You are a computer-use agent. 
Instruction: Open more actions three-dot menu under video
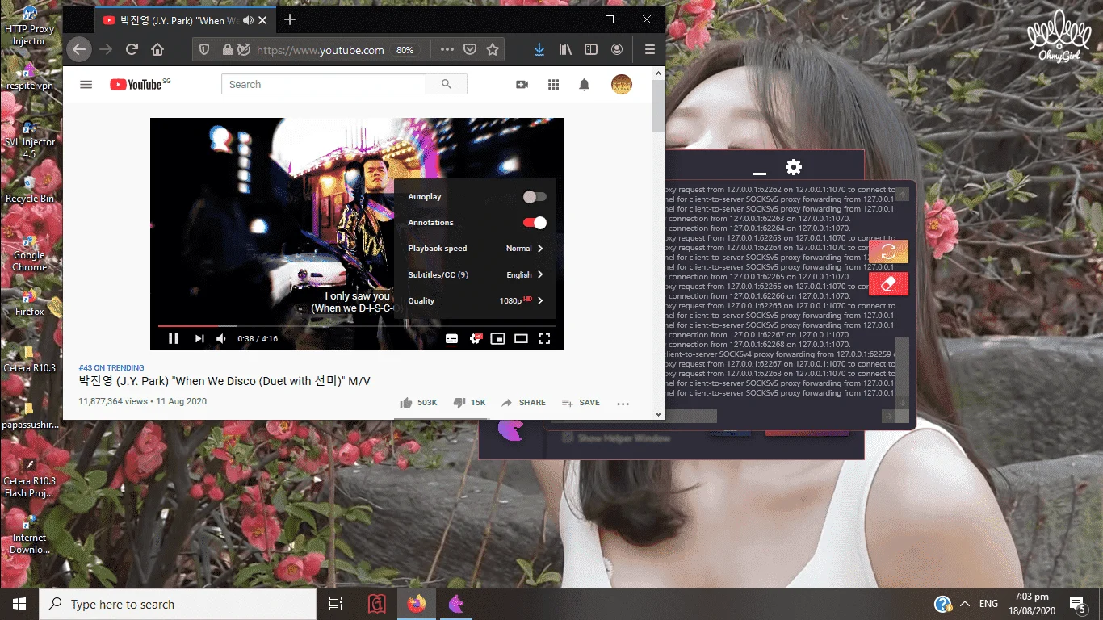point(623,403)
